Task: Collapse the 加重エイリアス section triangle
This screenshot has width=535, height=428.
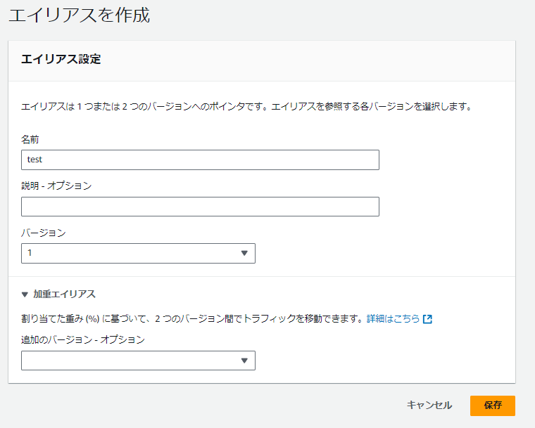Action: (x=25, y=294)
